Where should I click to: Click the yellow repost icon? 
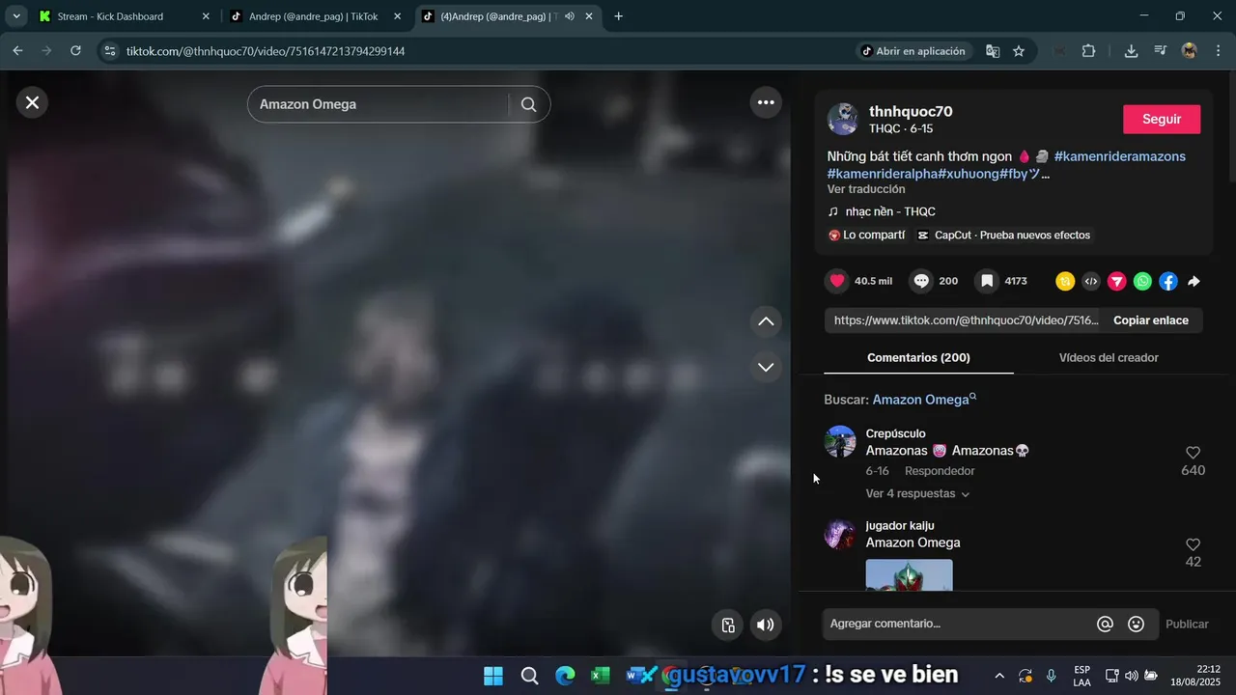1065,281
